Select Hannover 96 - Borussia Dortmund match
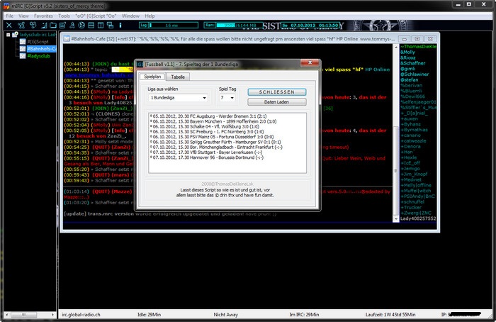Viewport: 496px width, 322px height. click(x=207, y=157)
